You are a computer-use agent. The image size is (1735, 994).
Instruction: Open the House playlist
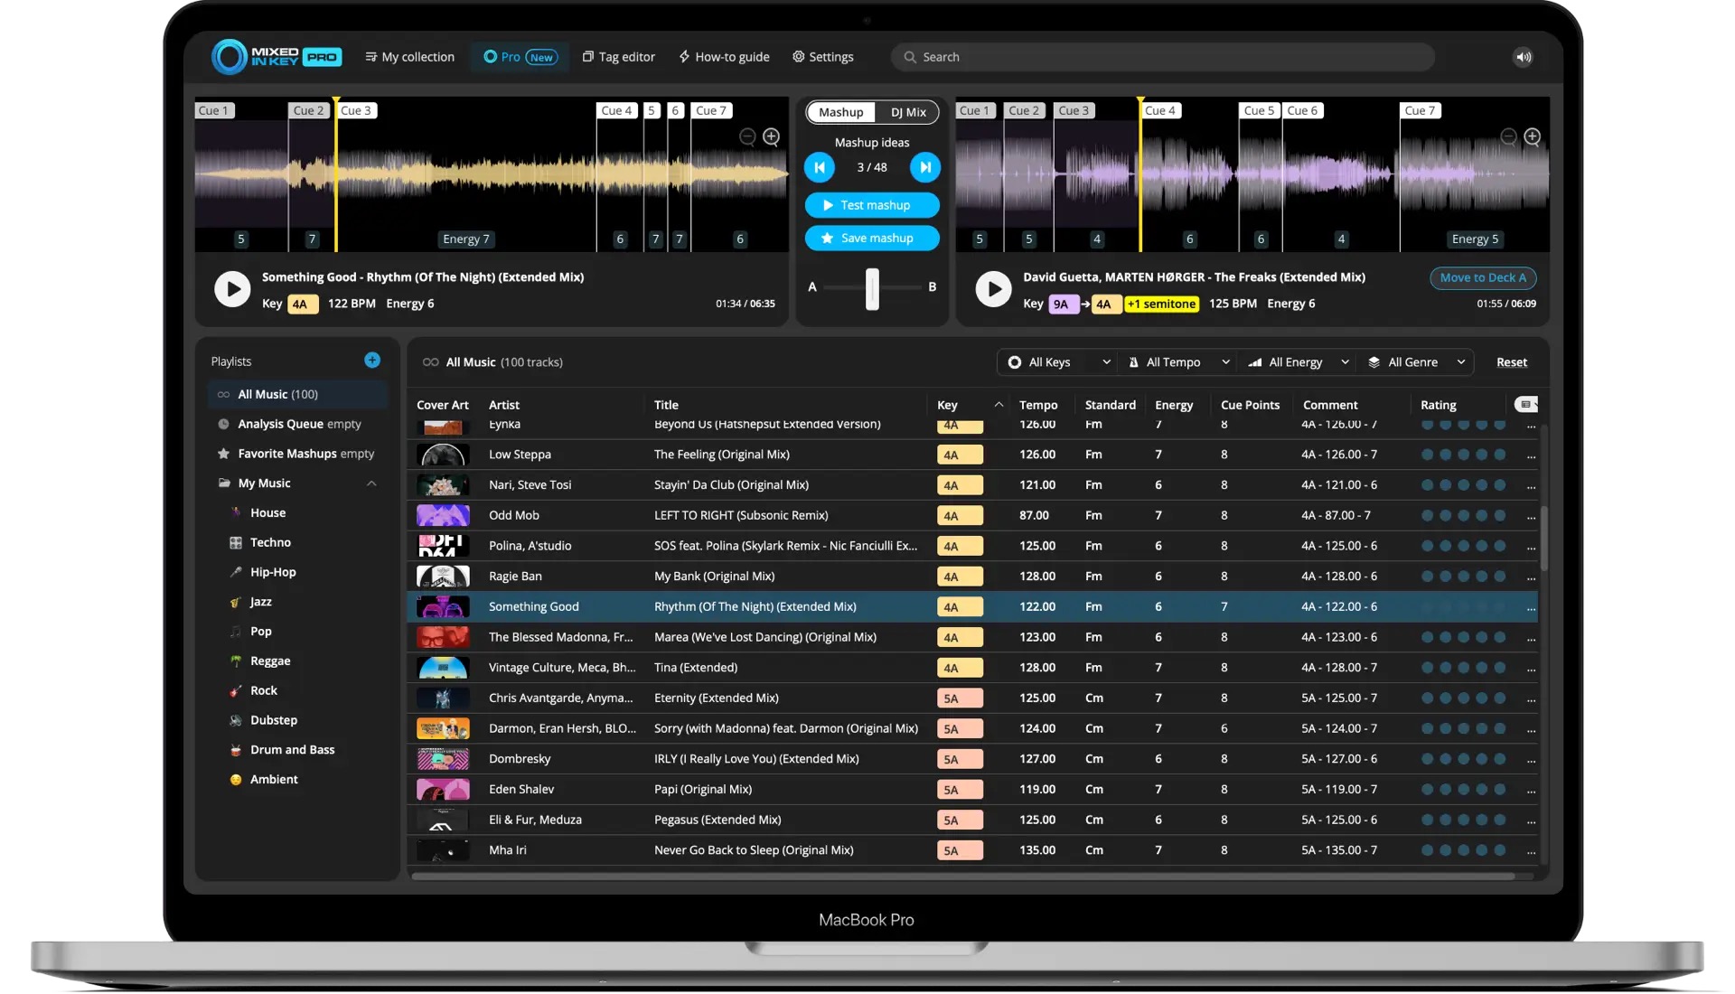[x=267, y=512]
